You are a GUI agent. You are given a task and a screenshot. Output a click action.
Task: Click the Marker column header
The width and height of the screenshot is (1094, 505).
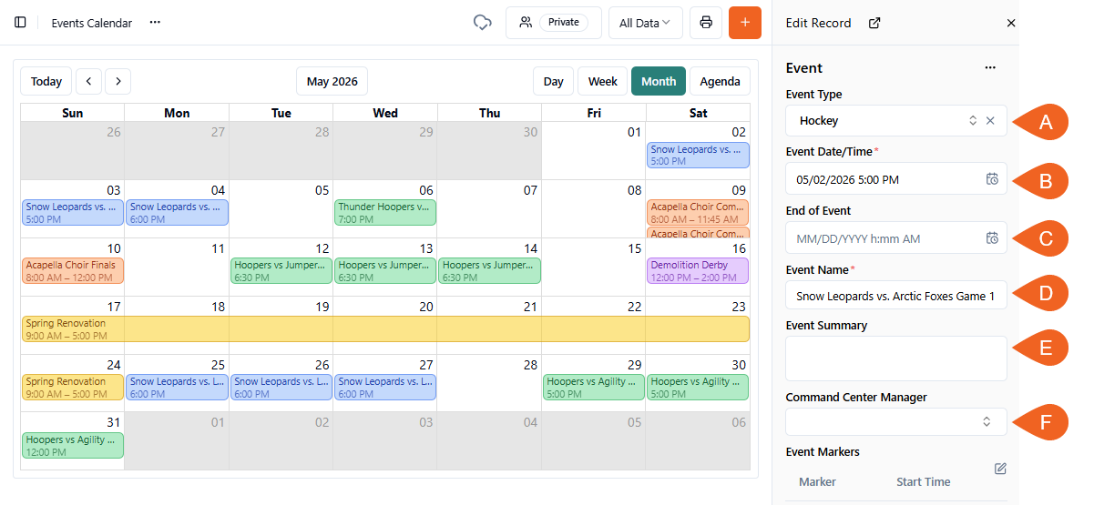click(817, 482)
